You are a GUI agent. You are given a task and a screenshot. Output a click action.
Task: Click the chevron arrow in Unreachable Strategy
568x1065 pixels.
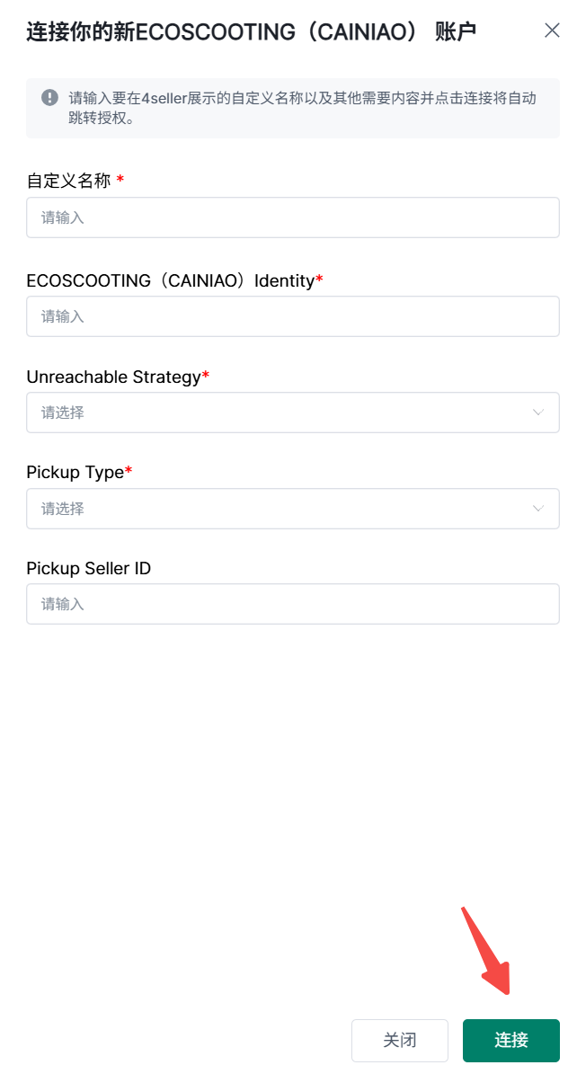coord(538,413)
